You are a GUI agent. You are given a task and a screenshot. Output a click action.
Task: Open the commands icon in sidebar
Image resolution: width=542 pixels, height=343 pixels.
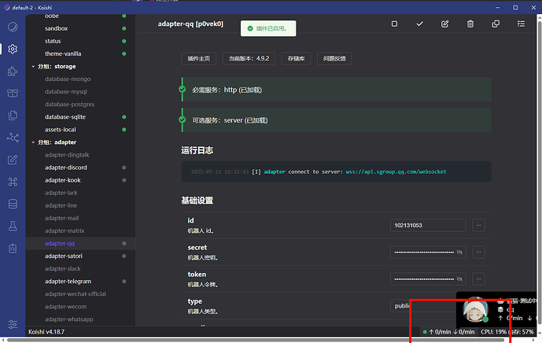click(13, 182)
